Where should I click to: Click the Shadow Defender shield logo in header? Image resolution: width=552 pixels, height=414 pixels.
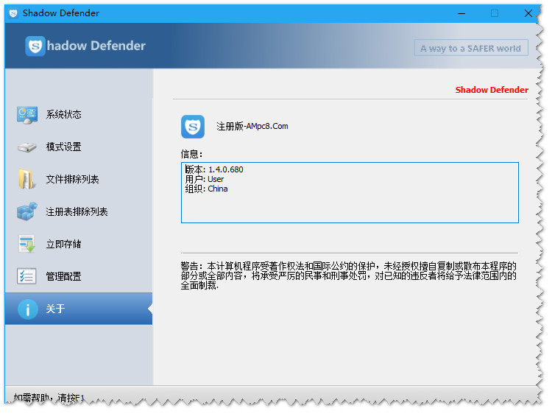click(x=35, y=46)
